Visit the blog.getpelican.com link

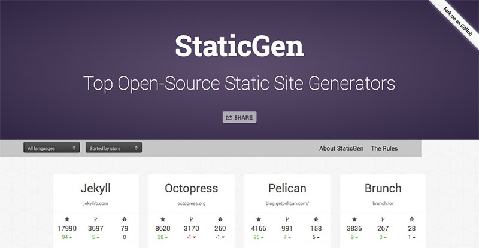coord(287,203)
